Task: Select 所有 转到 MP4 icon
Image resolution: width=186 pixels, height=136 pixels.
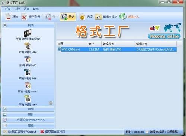Action: click(28, 46)
